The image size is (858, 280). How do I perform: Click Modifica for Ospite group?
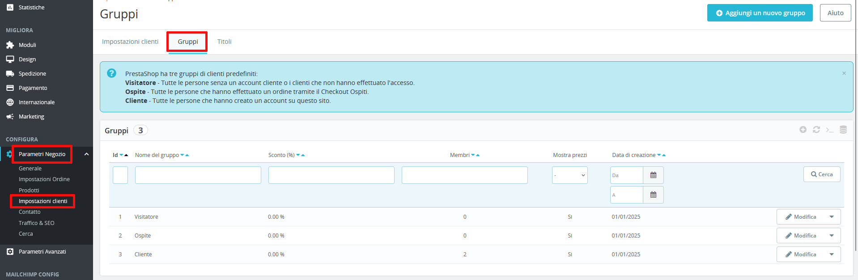[x=800, y=236]
